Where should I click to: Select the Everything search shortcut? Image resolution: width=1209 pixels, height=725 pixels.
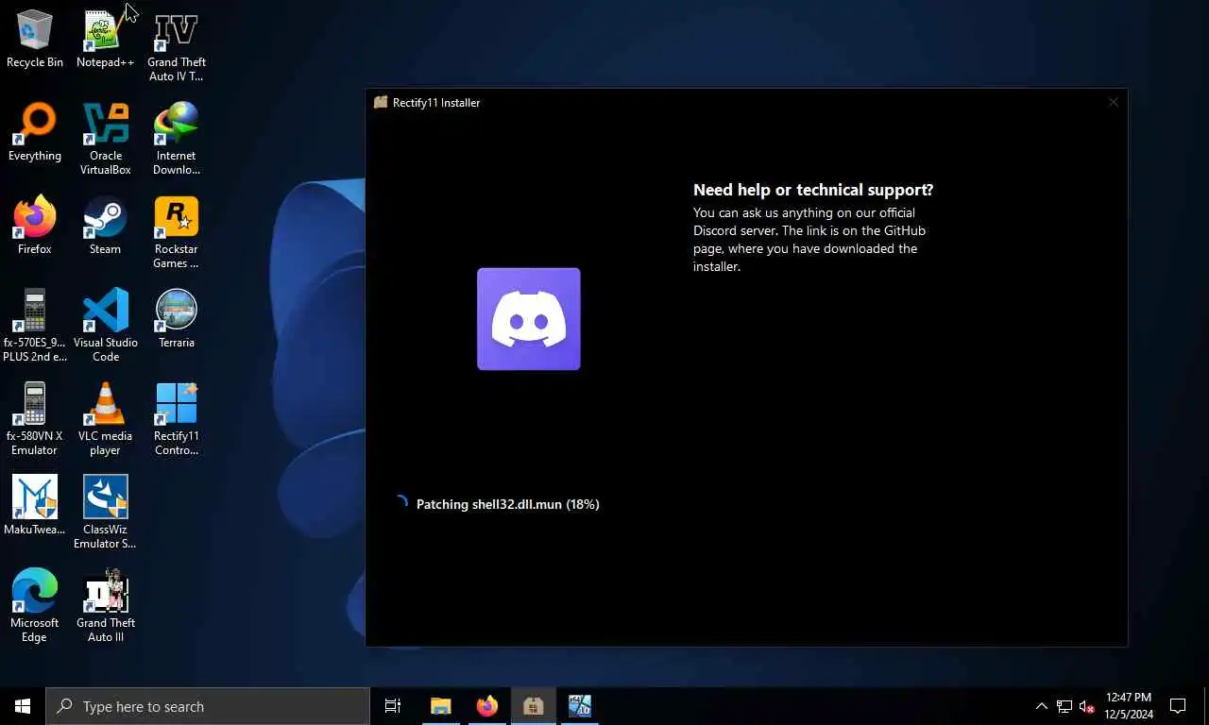coord(34,133)
